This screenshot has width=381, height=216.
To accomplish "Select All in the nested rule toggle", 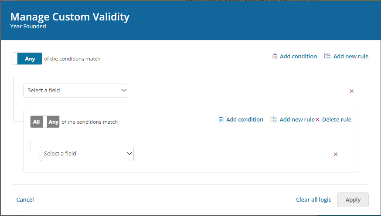I will point(37,122).
